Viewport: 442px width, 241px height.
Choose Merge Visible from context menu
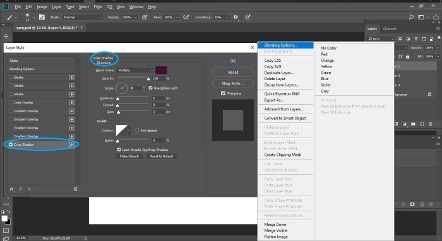pyautogui.click(x=276, y=230)
